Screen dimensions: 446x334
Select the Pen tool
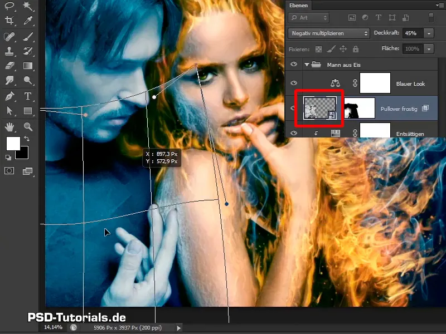coord(9,96)
